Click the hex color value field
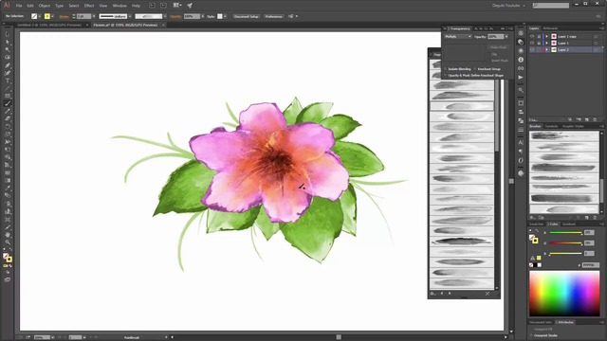607x341 pixels. pyautogui.click(x=590, y=265)
